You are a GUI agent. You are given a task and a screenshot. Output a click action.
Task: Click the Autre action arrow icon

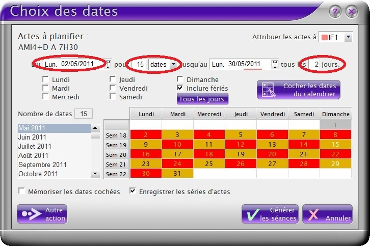pos(31,214)
